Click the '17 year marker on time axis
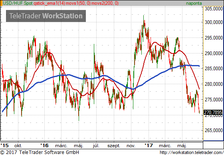The image size is (224, 156). click(149, 146)
